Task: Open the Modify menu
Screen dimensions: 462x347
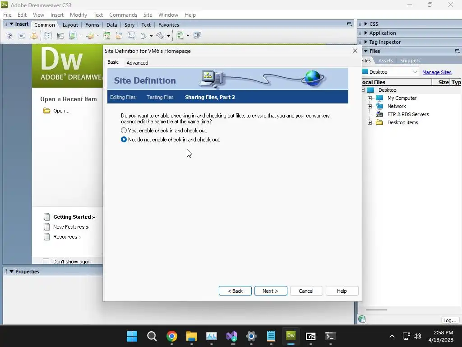Action: coord(79,15)
